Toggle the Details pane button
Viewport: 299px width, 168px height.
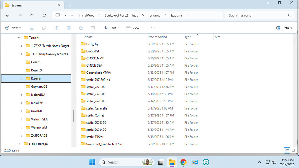[284, 28]
